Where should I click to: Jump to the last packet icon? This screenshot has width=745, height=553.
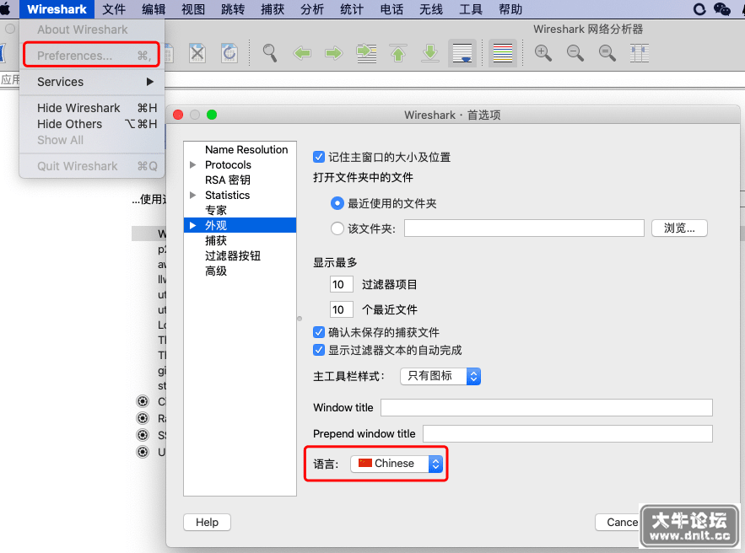click(x=430, y=53)
